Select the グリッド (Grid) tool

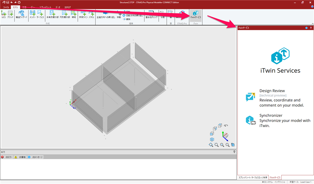tap(10, 14)
